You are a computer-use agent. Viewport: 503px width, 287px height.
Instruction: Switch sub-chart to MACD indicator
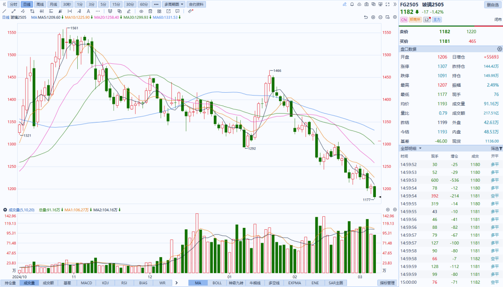(x=86, y=283)
